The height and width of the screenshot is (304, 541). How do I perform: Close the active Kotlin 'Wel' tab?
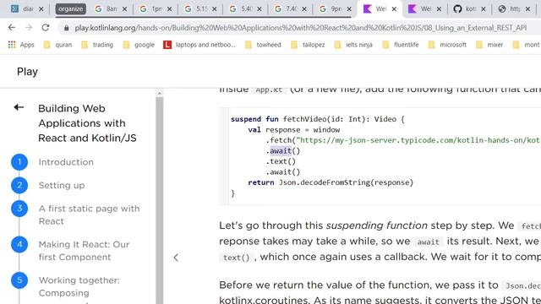click(394, 9)
